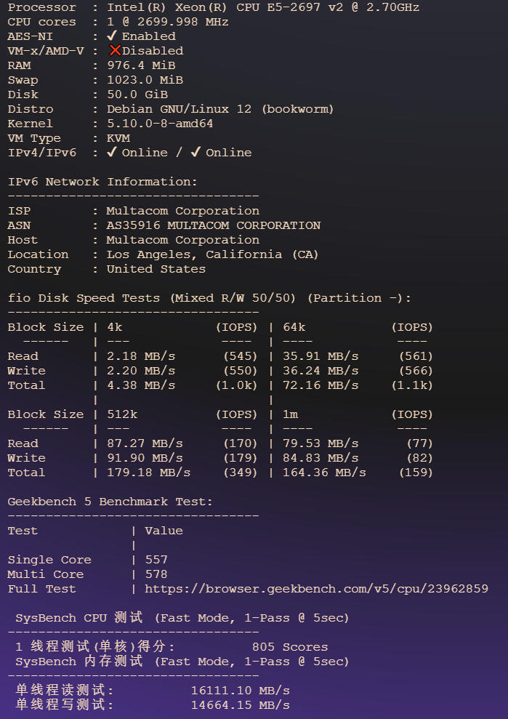Click the 512k write speed 91.90 MB/s
508x719 pixels.
[145, 458]
